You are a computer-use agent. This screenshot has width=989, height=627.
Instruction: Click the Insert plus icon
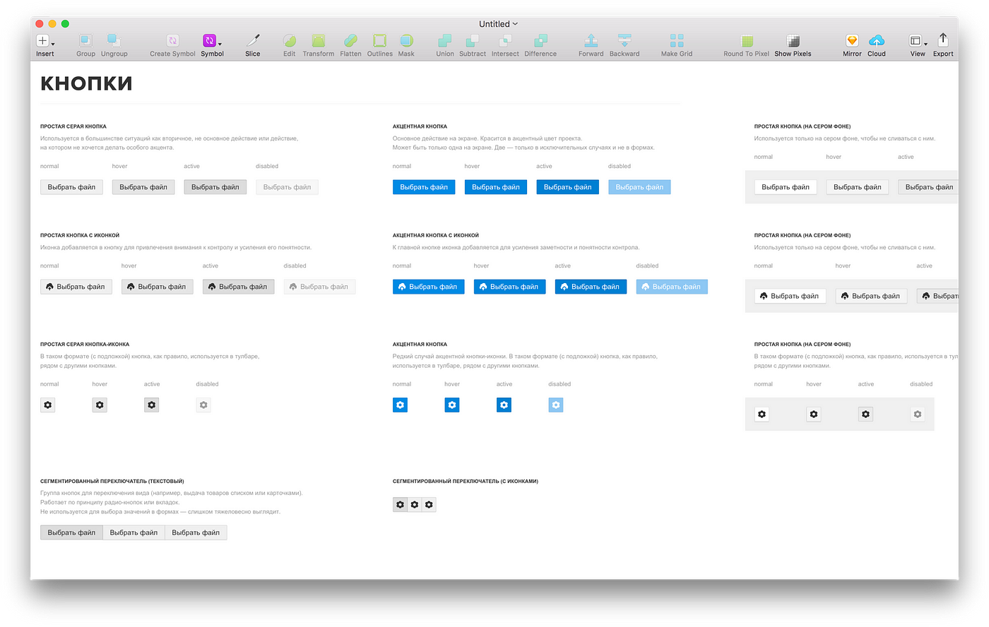[x=42, y=40]
